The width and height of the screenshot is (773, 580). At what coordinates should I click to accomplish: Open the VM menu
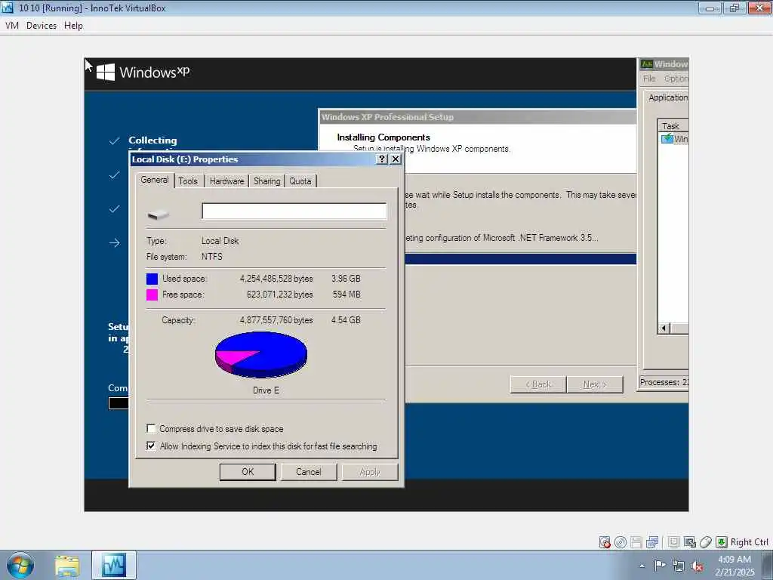12,26
